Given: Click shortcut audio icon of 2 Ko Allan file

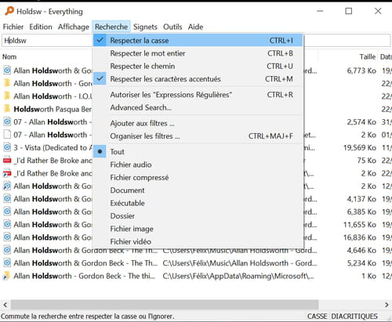Looking at the screenshot, I should pyautogui.click(x=7, y=186).
